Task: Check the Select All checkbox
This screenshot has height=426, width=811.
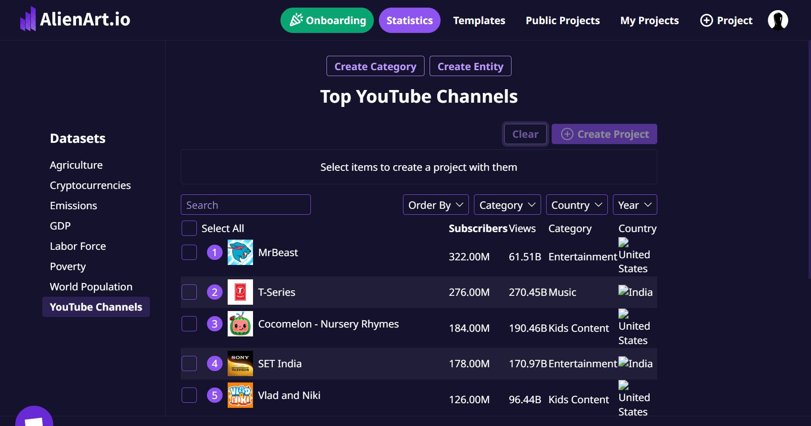Action: click(189, 228)
